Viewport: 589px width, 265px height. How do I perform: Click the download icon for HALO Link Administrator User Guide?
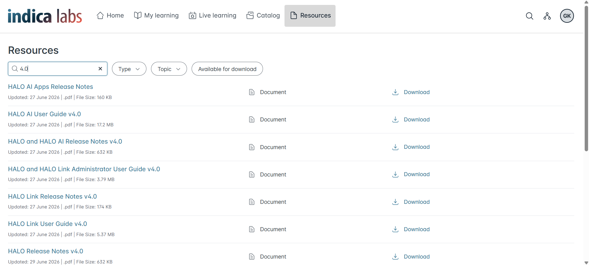coord(396,174)
